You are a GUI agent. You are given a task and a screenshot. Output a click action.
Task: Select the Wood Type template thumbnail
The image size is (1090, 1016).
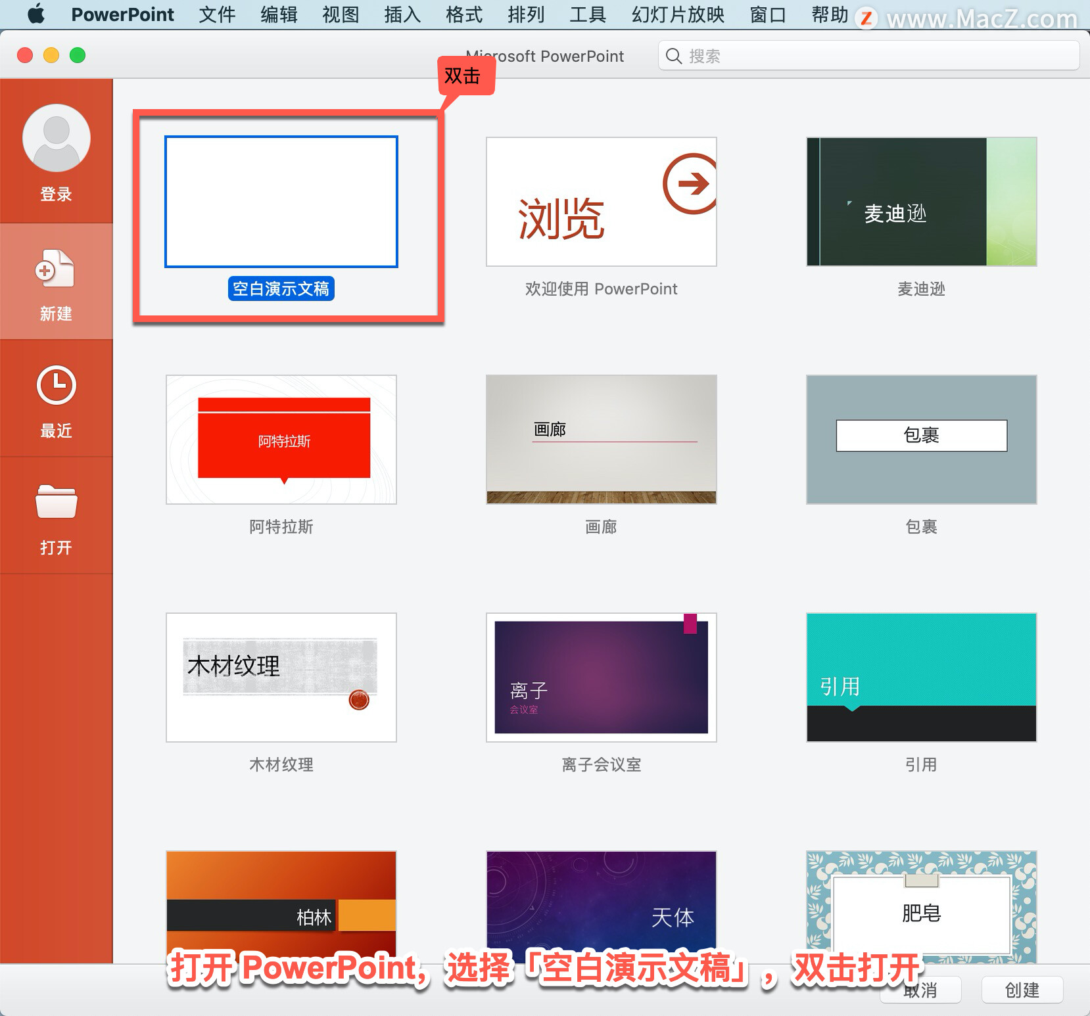pos(281,678)
